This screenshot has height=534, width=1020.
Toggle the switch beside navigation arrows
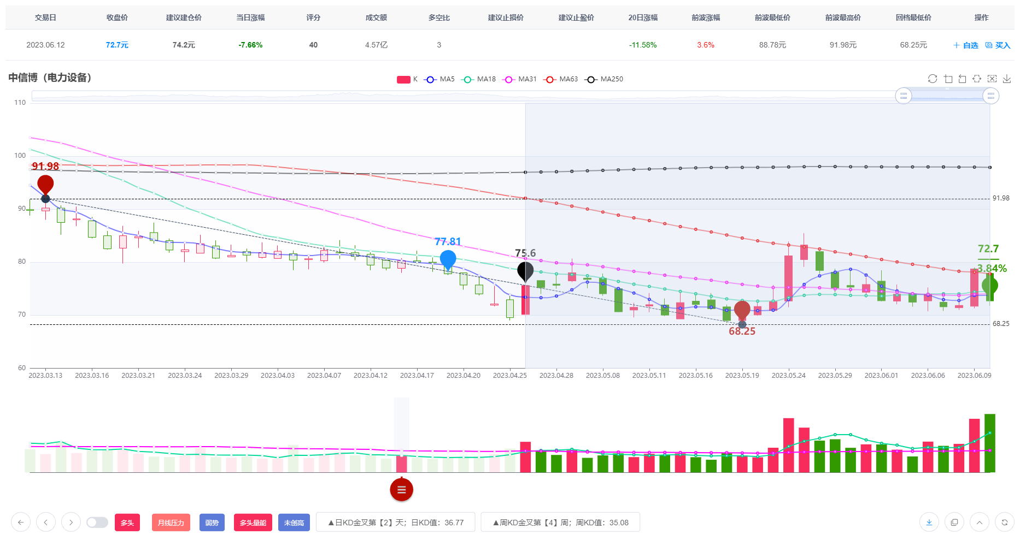(x=97, y=523)
